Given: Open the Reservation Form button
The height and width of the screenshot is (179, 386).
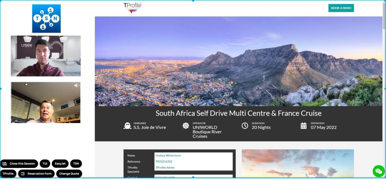Looking at the screenshot, I should [x=37, y=174].
